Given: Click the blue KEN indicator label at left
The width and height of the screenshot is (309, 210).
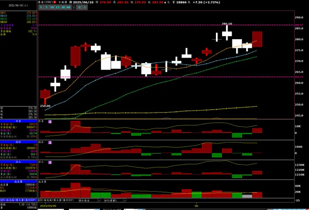Looking at the screenshot, I should click(18, 200).
